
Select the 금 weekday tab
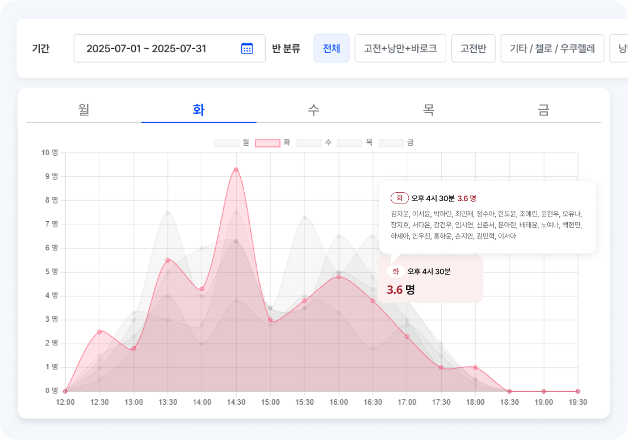[543, 110]
